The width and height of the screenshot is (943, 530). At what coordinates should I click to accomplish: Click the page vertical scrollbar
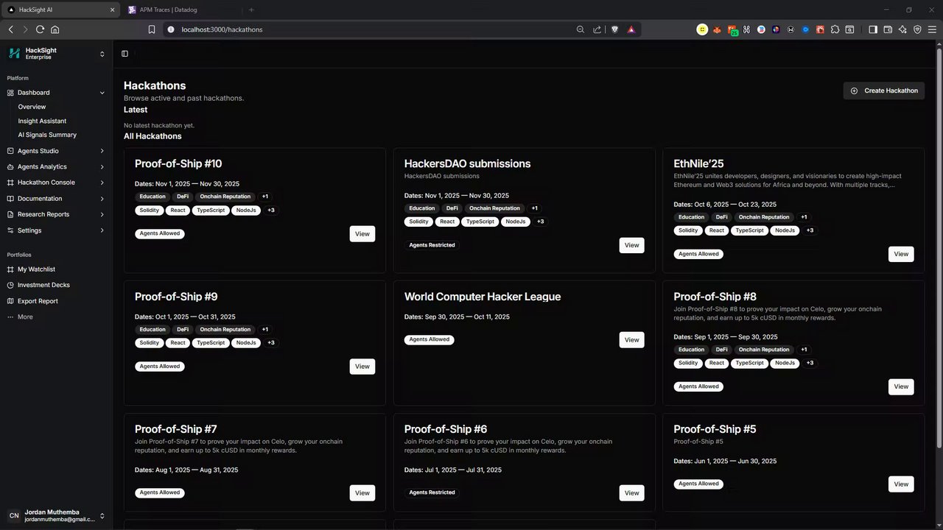coord(939,243)
